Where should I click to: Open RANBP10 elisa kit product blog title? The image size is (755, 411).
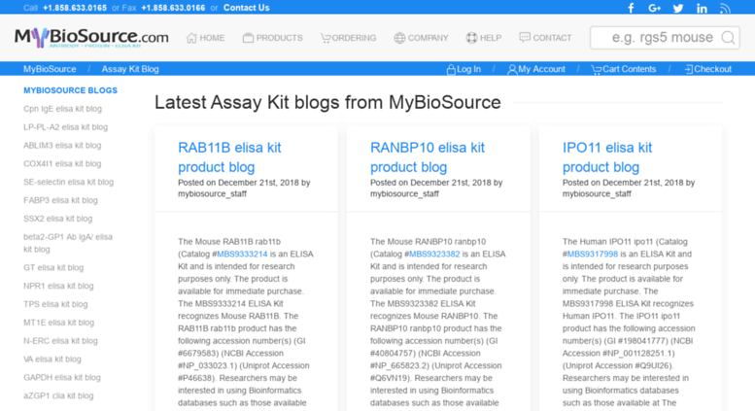[428, 157]
